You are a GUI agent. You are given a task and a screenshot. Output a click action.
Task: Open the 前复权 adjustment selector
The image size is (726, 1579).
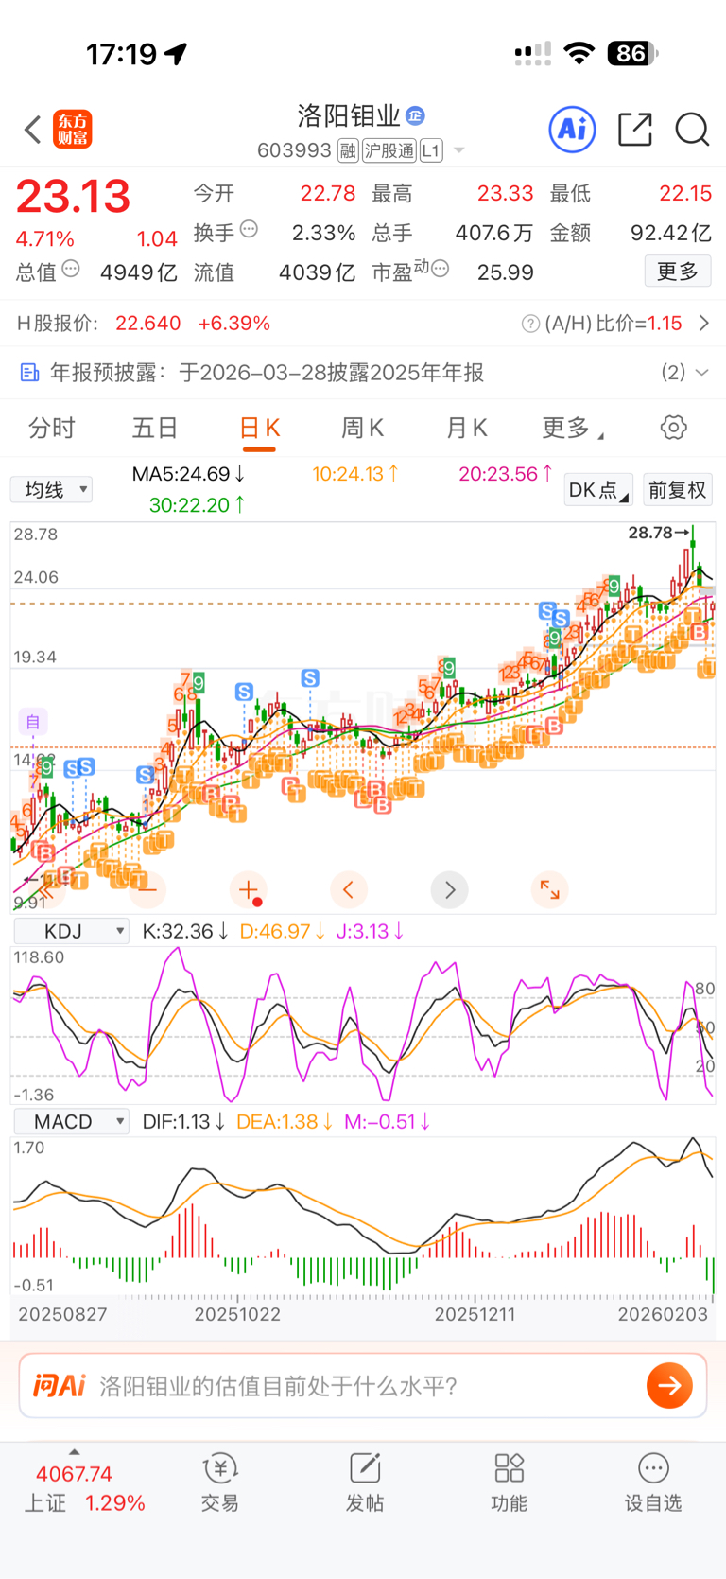coord(678,489)
